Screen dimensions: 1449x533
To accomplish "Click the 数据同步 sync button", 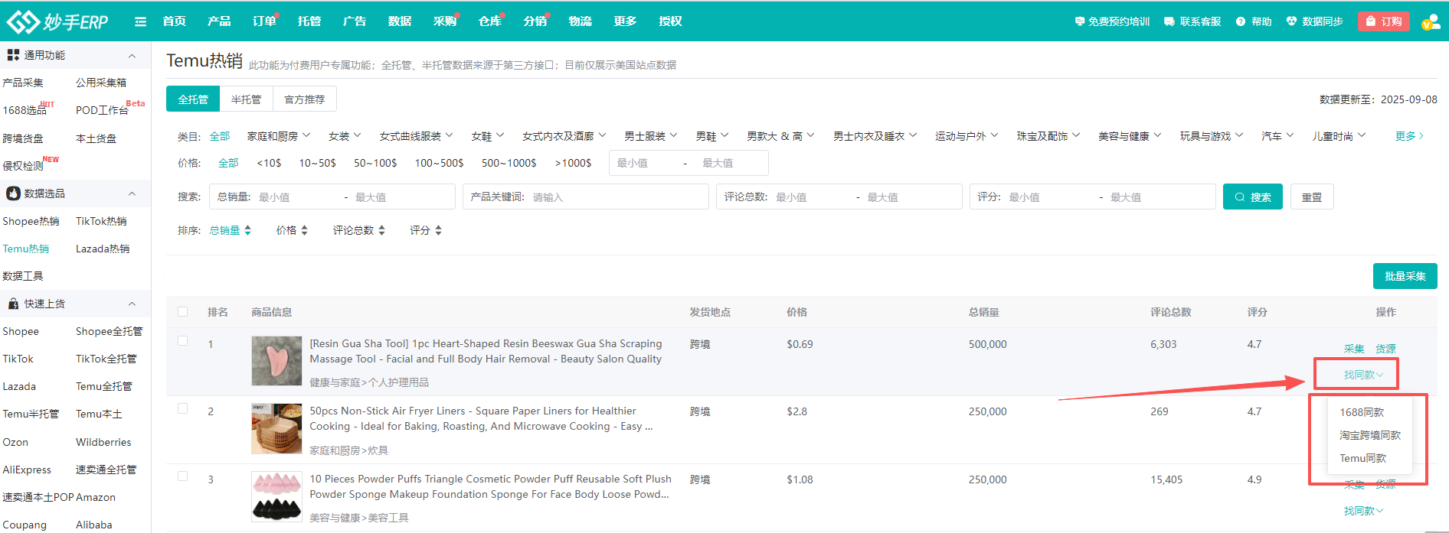I will click(1314, 21).
